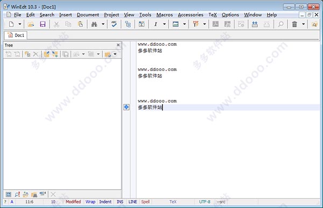Click the ? help field in status bar

pyautogui.click(x=5, y=202)
